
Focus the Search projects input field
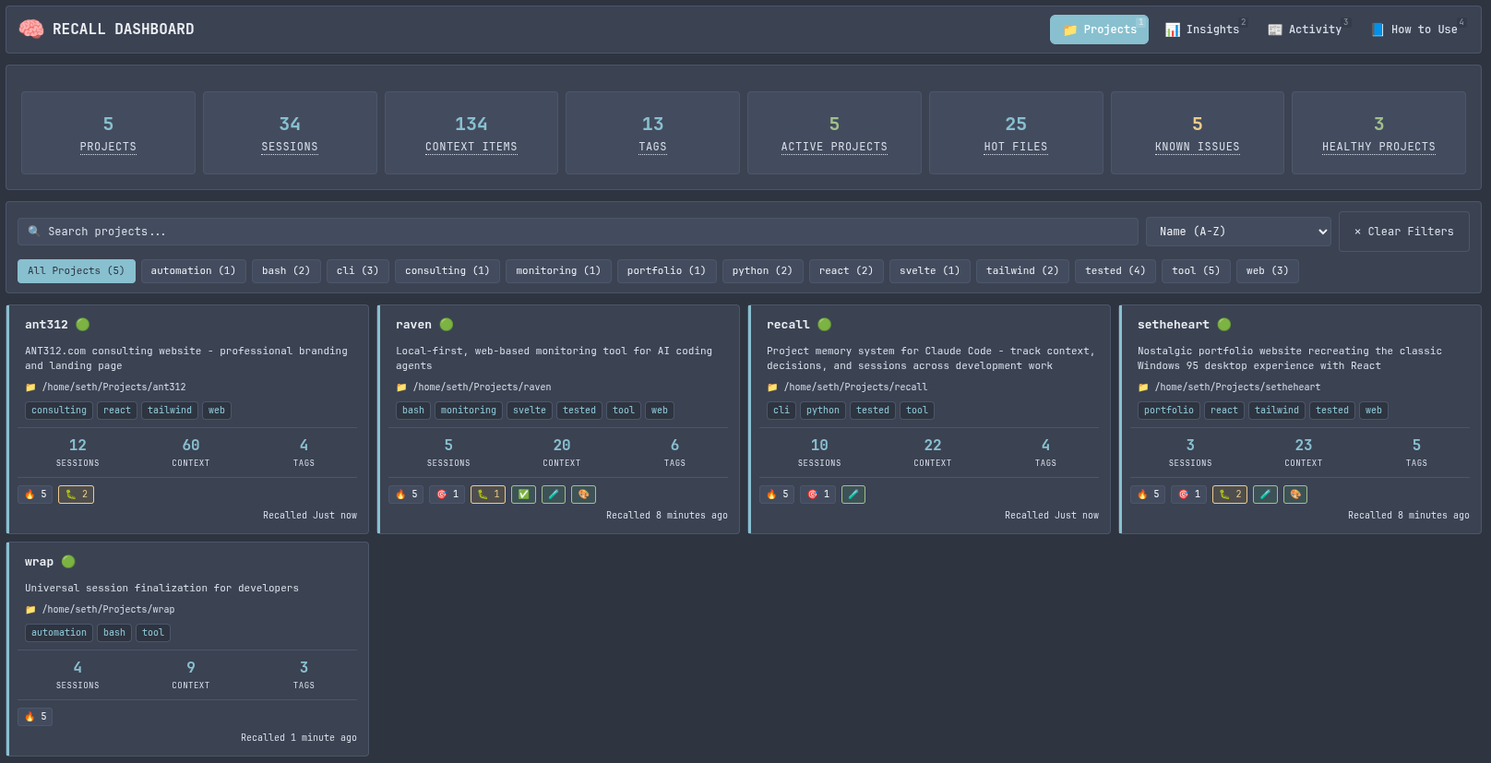pos(578,232)
